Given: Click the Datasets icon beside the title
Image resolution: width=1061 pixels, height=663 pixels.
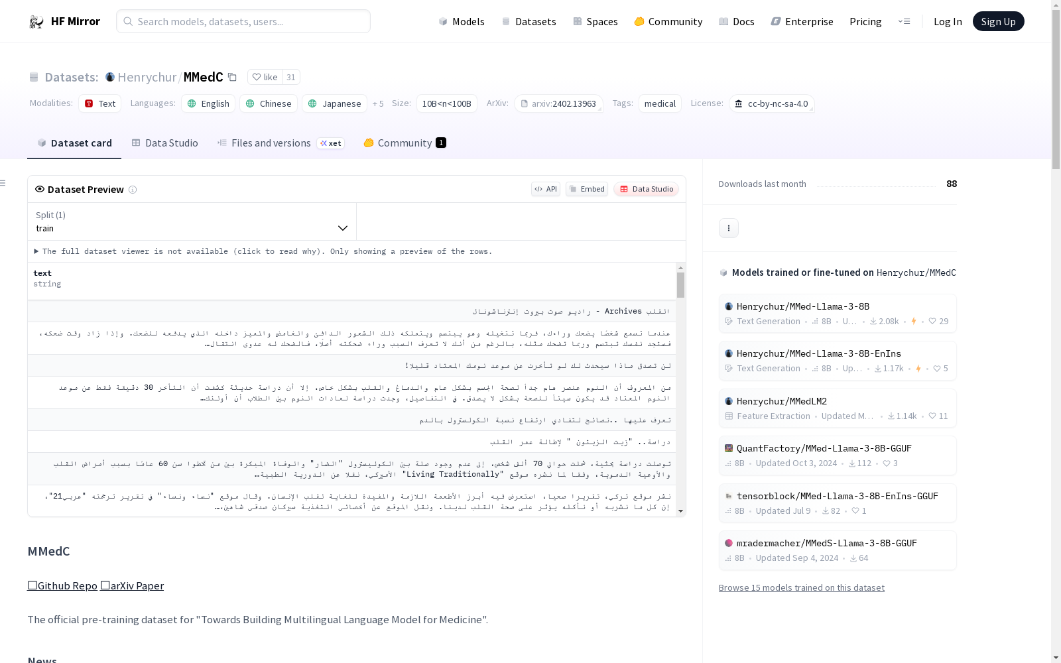Looking at the screenshot, I should coord(34,77).
